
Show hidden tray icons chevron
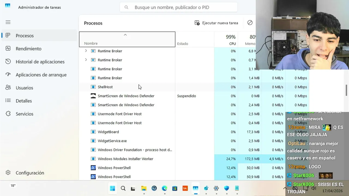pos(285,188)
